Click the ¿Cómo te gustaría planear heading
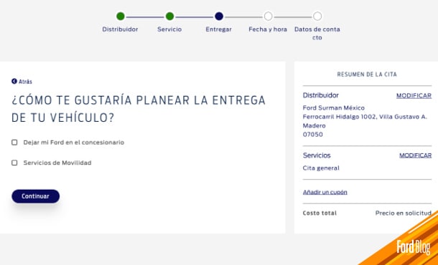438x265 pixels. pos(139,109)
